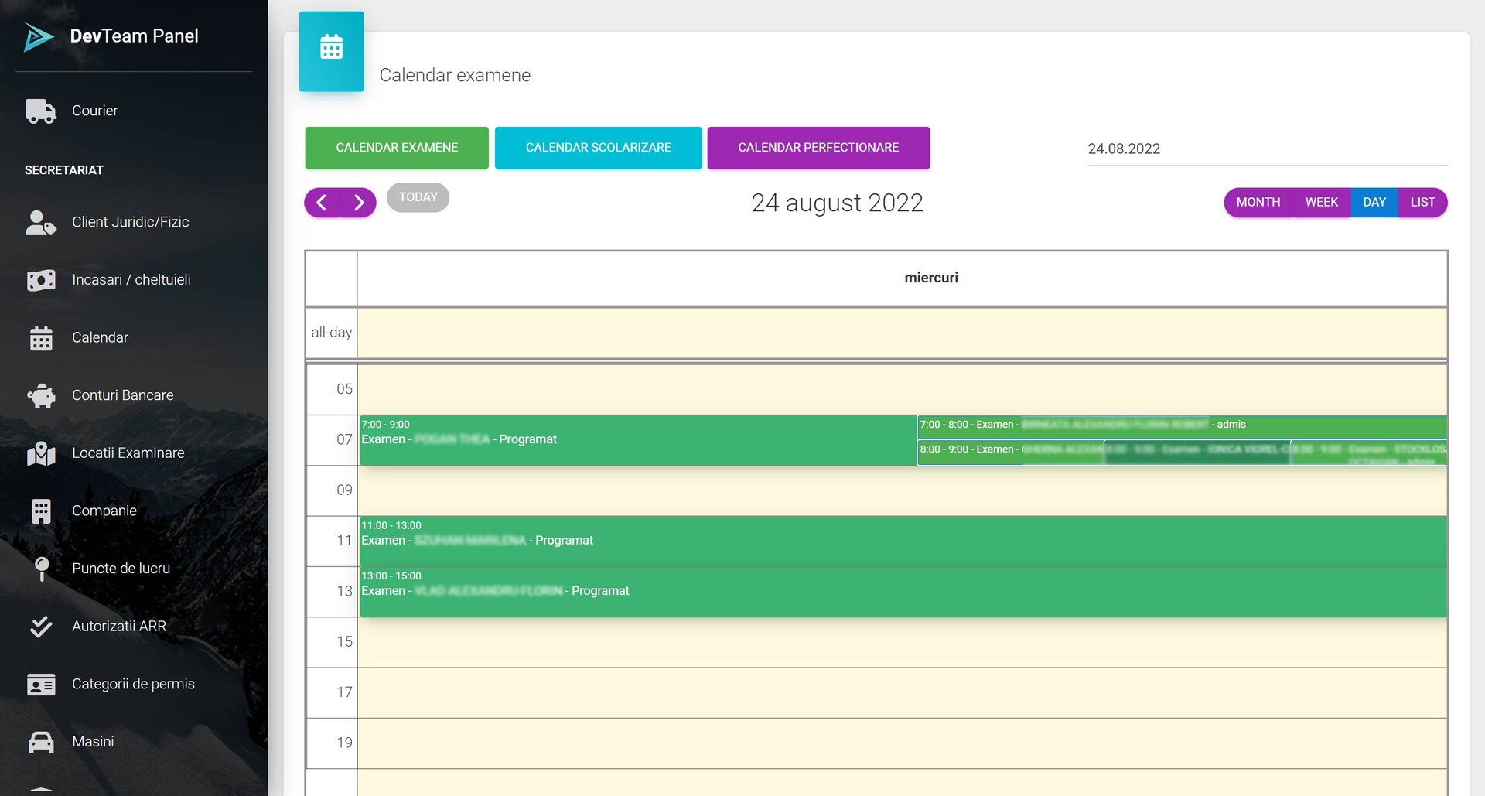This screenshot has height=796, width=1485.
Task: Advance to next day with right chevron
Action: pyautogui.click(x=359, y=203)
